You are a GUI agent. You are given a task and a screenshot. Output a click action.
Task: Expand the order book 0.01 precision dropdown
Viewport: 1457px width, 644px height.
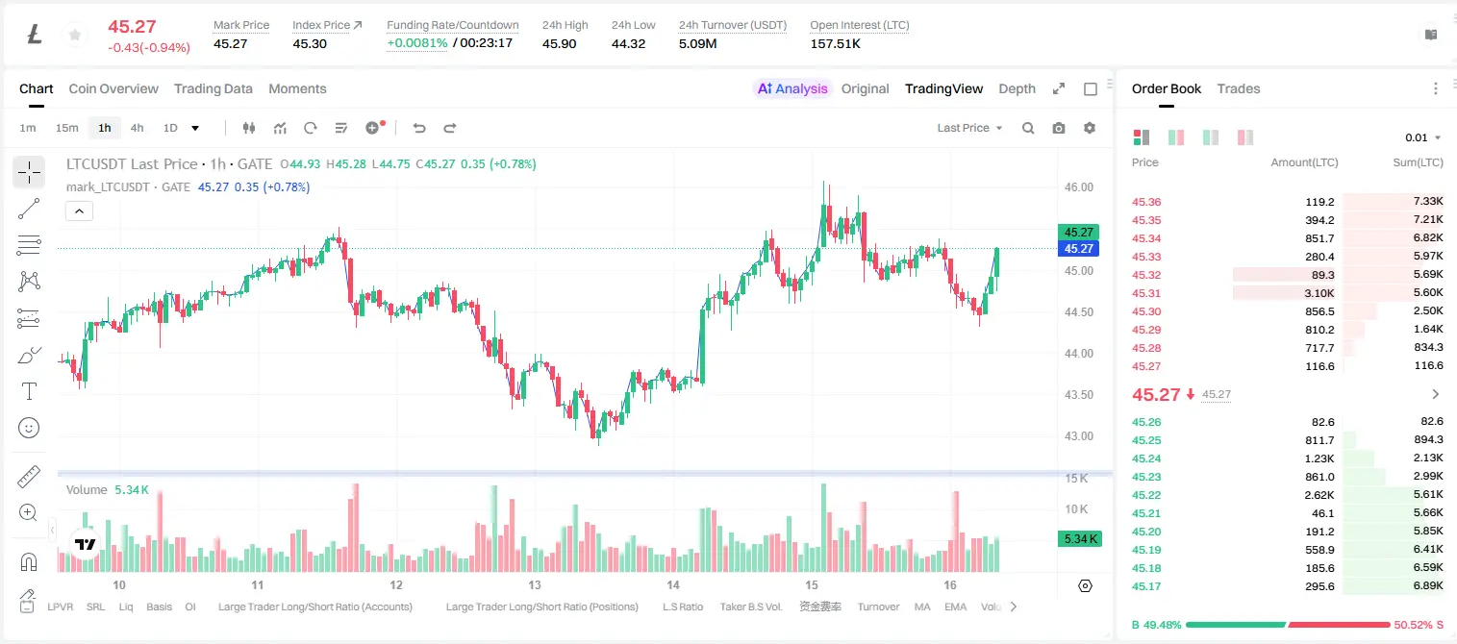click(x=1423, y=137)
